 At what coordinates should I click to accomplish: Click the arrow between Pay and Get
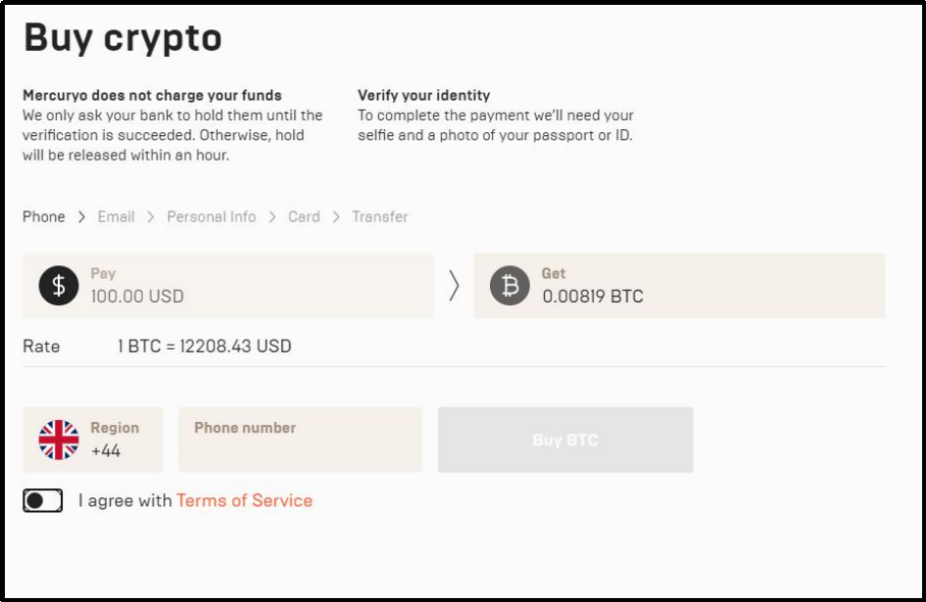tap(454, 286)
